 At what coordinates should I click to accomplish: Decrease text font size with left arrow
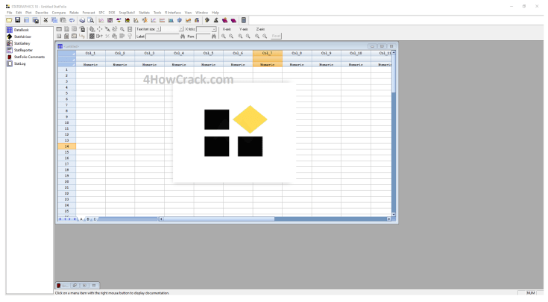(x=158, y=29)
